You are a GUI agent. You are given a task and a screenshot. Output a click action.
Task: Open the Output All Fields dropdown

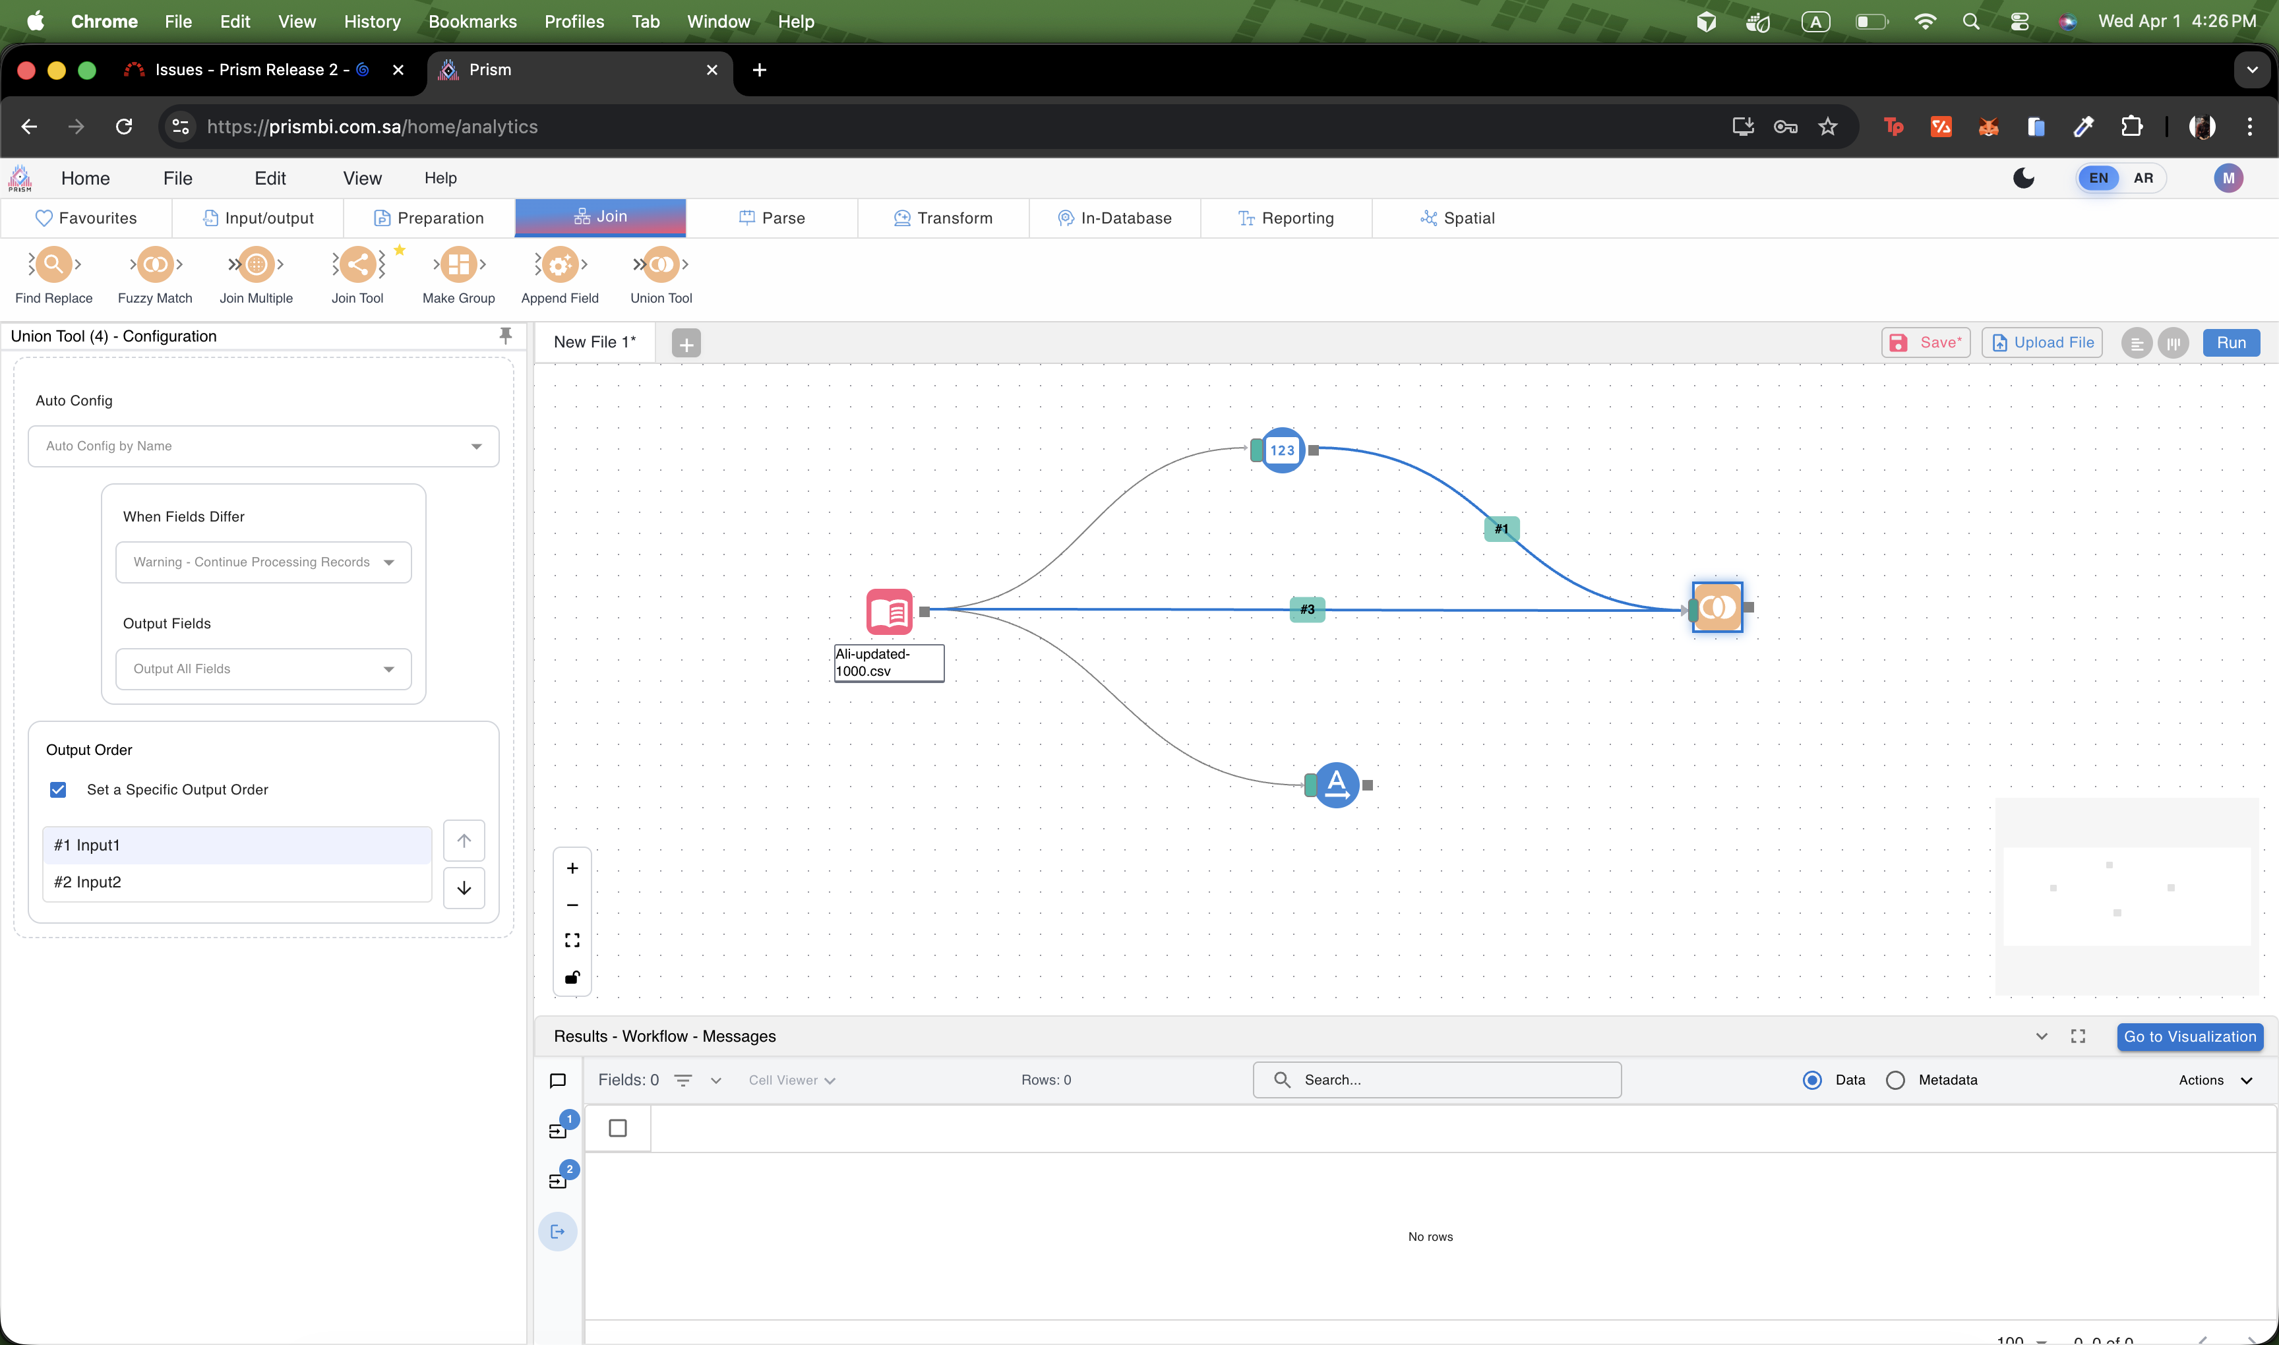(263, 669)
